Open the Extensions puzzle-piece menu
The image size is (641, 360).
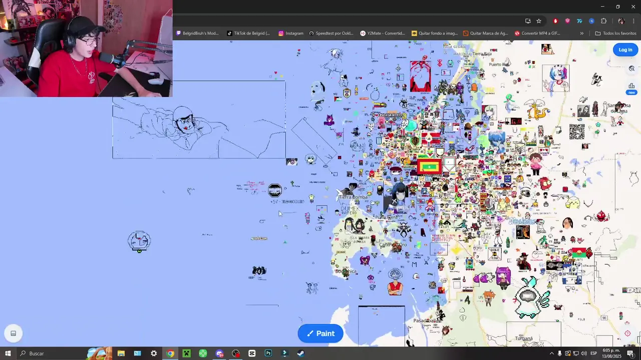[x=603, y=21]
